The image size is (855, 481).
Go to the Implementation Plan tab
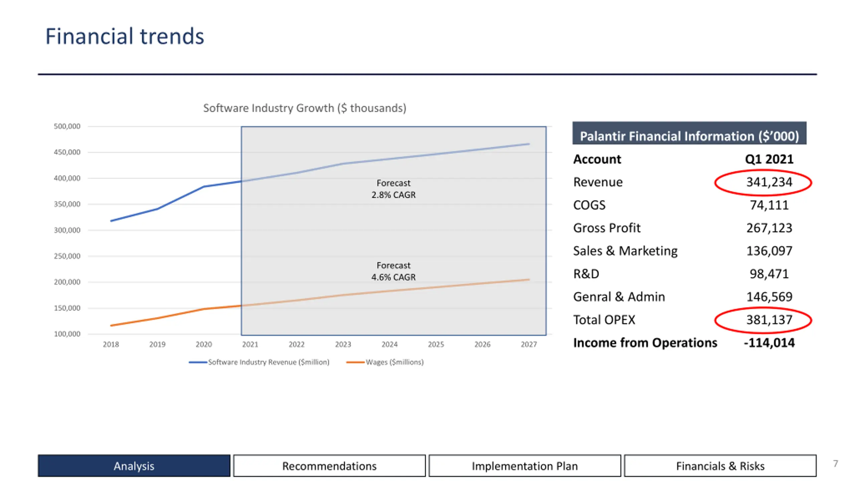pos(524,466)
